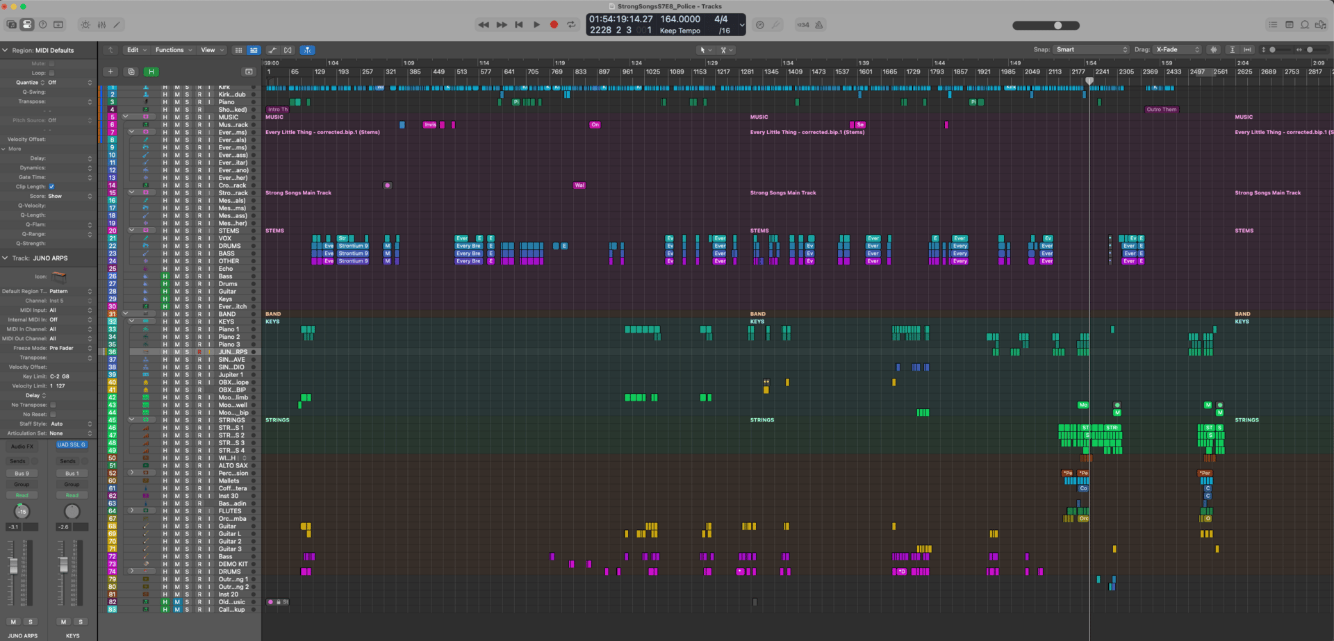This screenshot has width=1334, height=641.
Task: Toggle the Show Flex button
Action: pos(288,50)
